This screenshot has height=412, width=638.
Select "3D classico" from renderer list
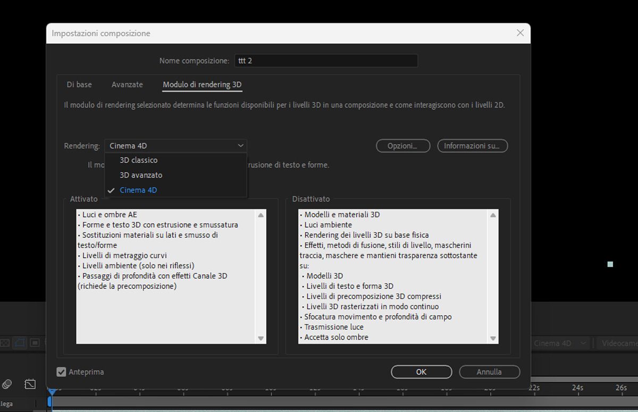pyautogui.click(x=138, y=160)
